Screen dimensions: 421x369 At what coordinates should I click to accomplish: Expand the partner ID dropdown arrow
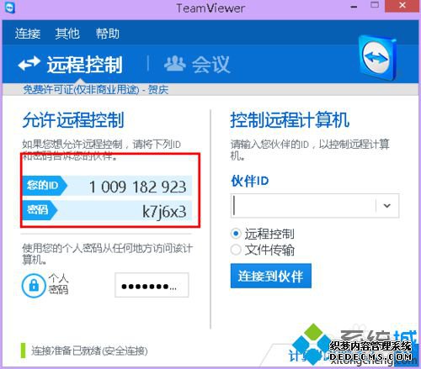tap(387, 206)
